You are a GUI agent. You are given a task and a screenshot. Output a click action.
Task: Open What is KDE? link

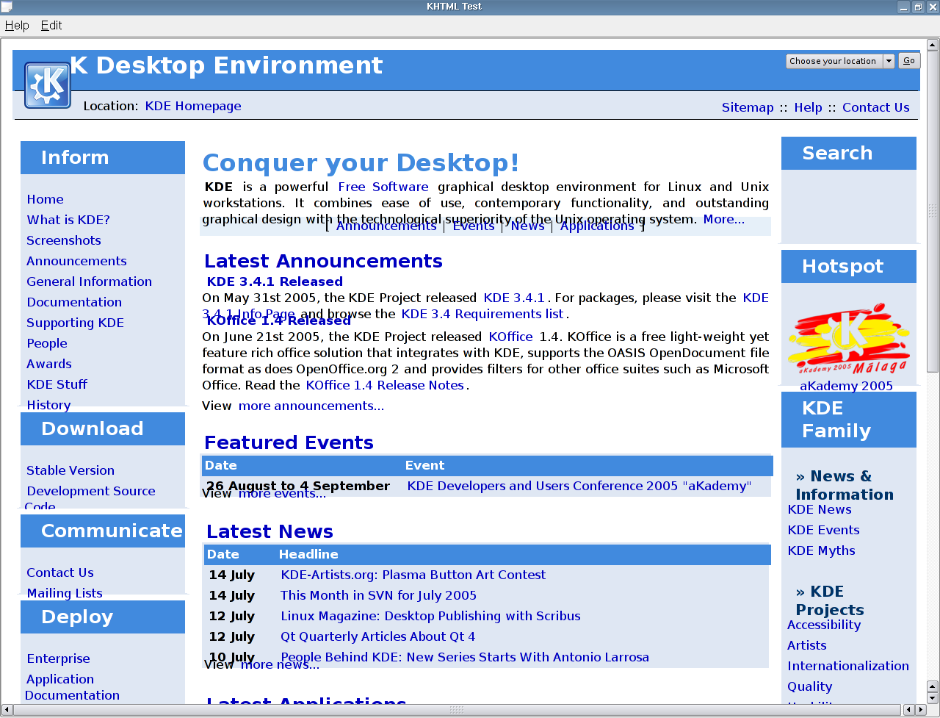(x=68, y=220)
